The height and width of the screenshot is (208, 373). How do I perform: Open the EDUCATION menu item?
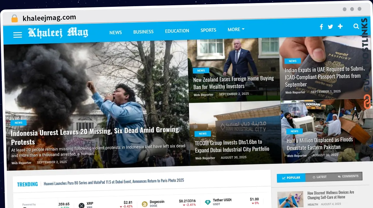tap(177, 31)
